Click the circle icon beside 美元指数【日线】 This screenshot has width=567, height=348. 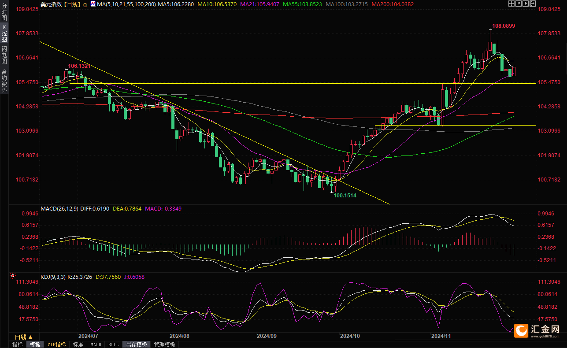pos(85,4)
